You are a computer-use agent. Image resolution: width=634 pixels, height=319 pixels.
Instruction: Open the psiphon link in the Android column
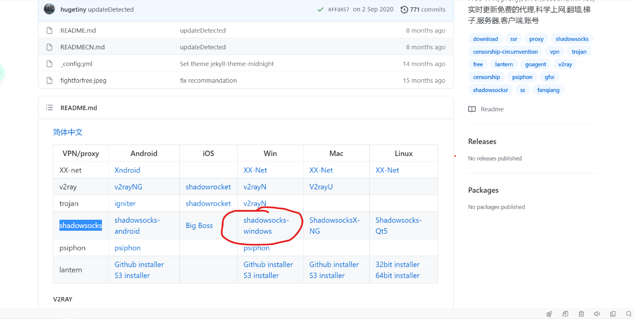click(127, 248)
